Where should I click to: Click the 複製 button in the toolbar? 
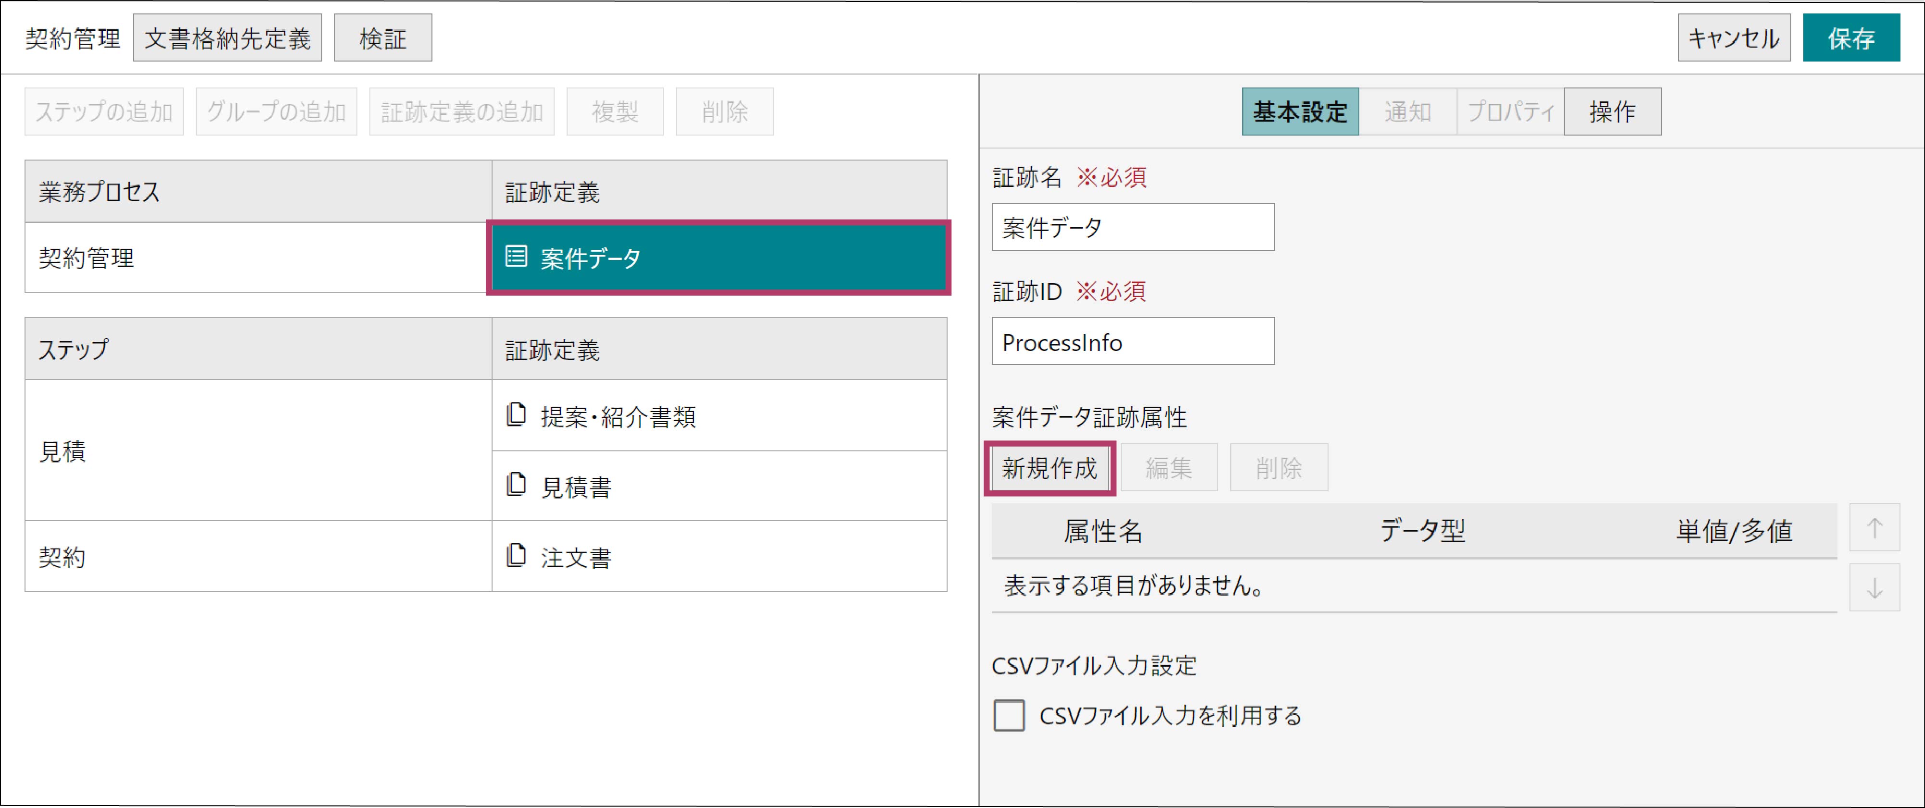click(x=615, y=111)
